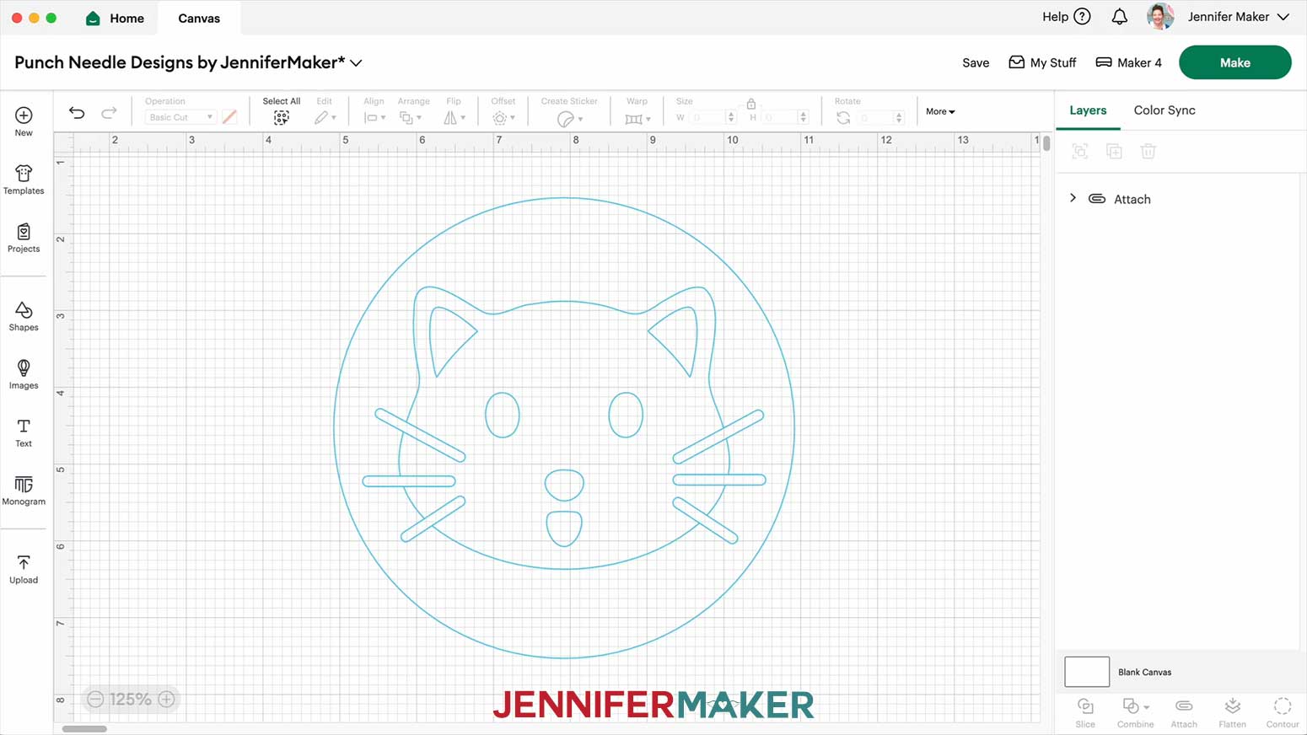1307x735 pixels.
Task: Open the Combine tool menu
Action: (1135, 712)
